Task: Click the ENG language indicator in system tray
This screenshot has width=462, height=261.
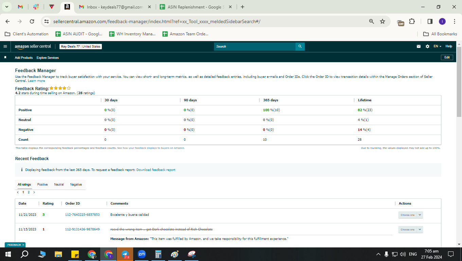Action: pos(413,254)
